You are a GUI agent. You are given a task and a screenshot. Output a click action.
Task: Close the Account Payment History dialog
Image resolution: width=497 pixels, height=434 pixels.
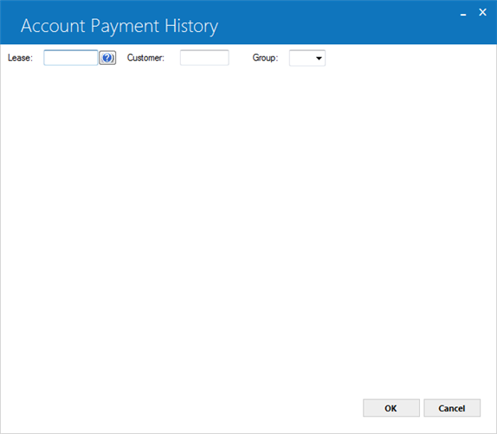tap(483, 12)
